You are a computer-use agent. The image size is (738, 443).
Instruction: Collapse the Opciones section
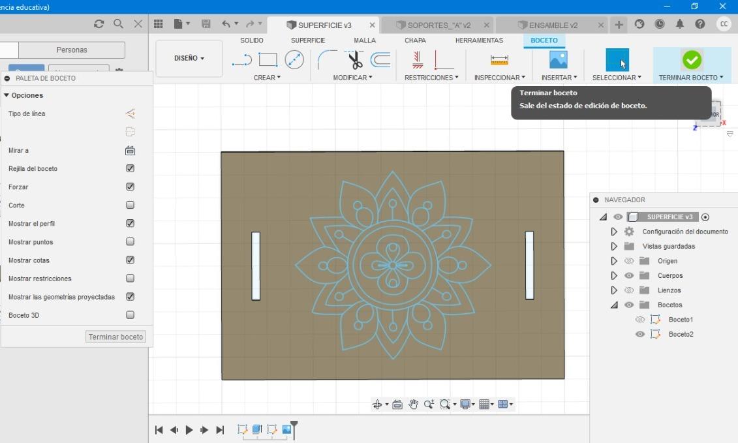[x=7, y=95]
